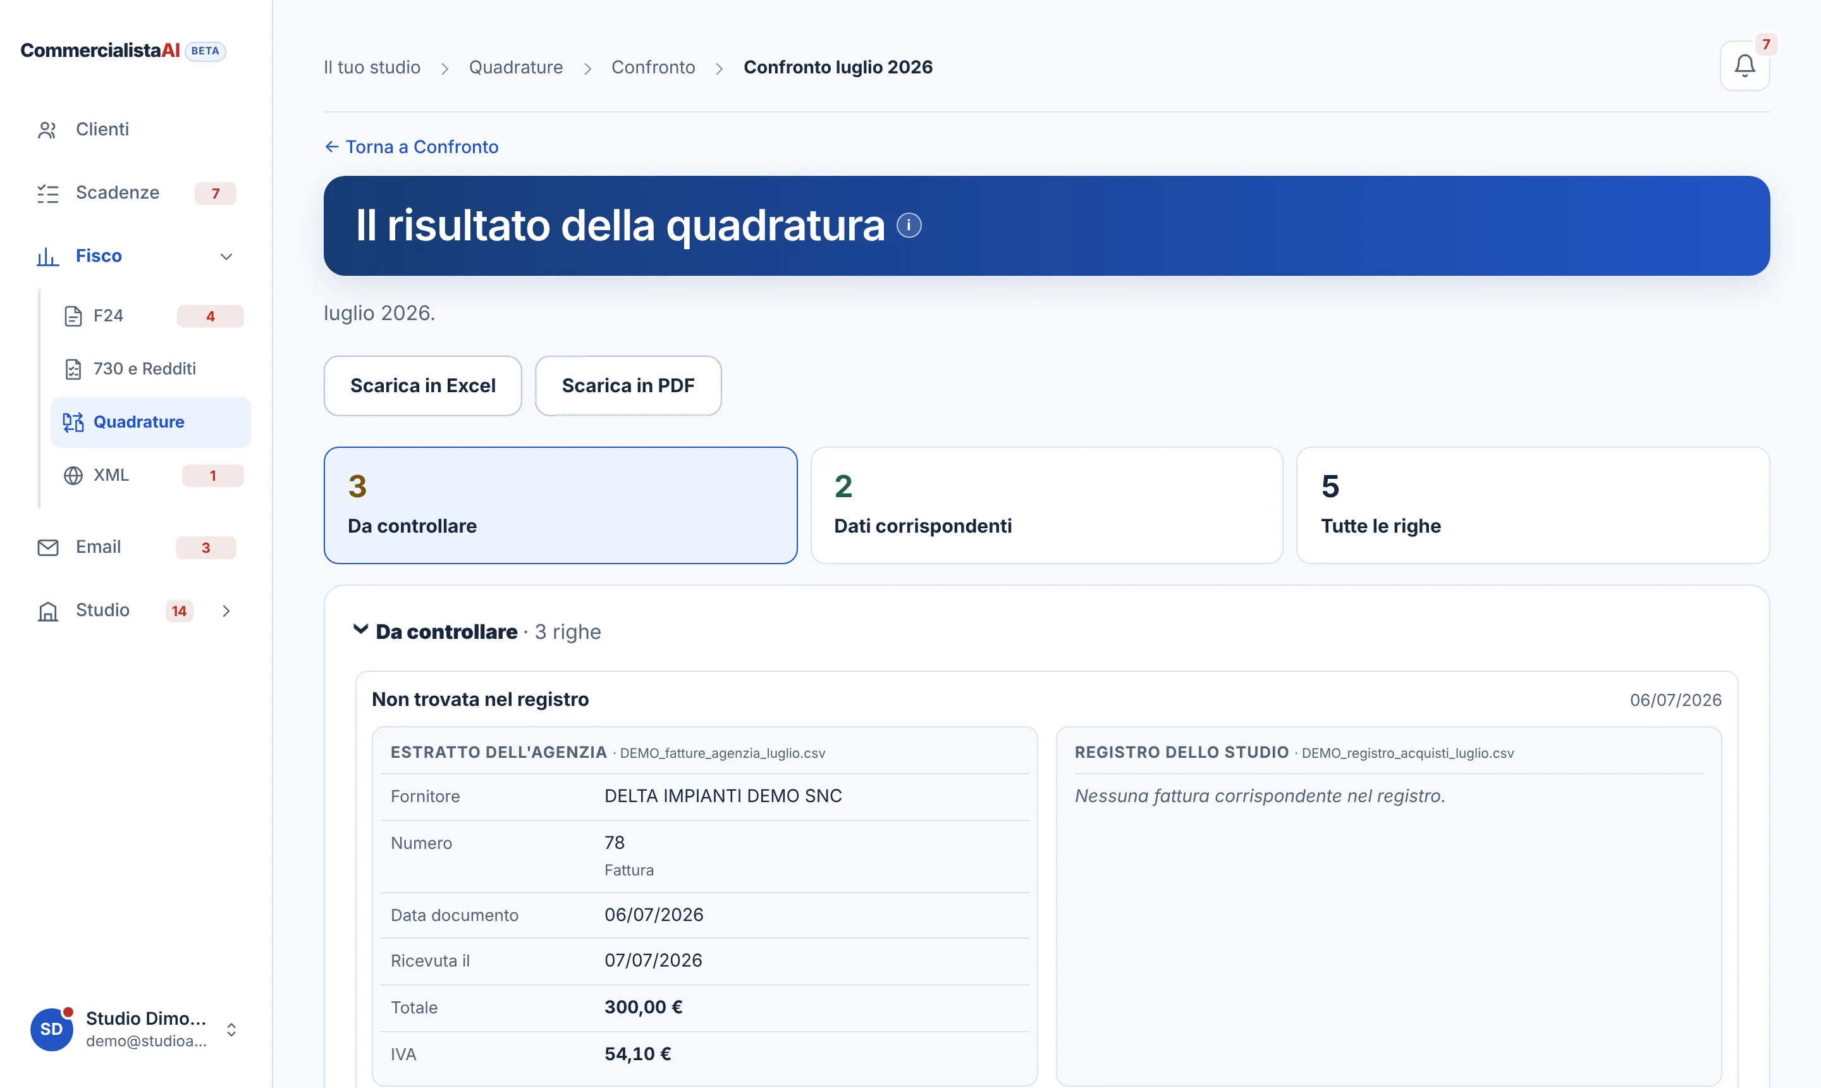
Task: Open Quadrature in the sidebar
Action: coord(151,423)
